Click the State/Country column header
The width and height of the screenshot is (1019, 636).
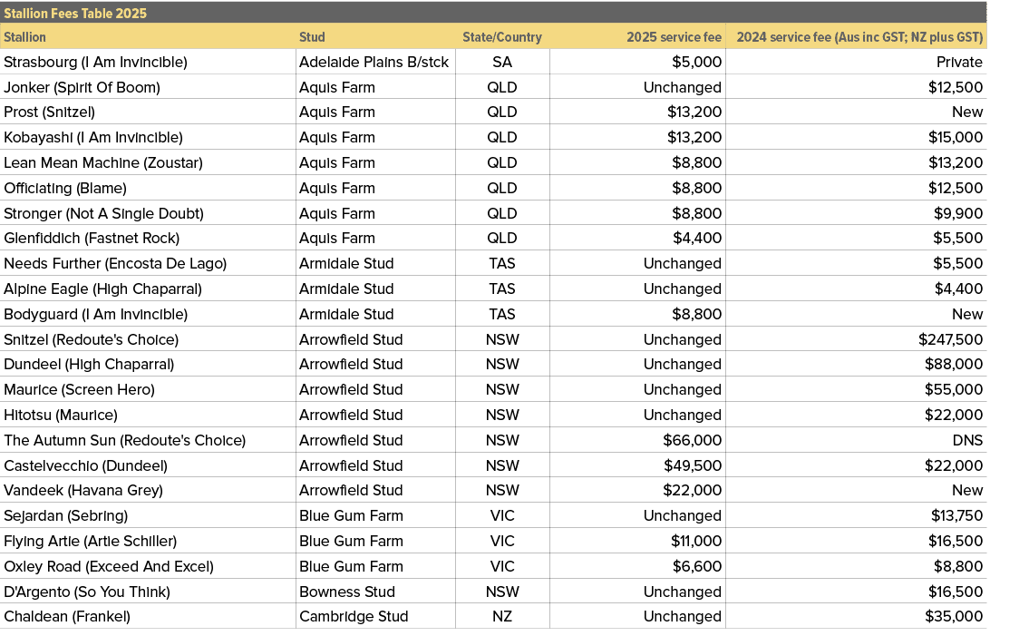click(x=502, y=37)
